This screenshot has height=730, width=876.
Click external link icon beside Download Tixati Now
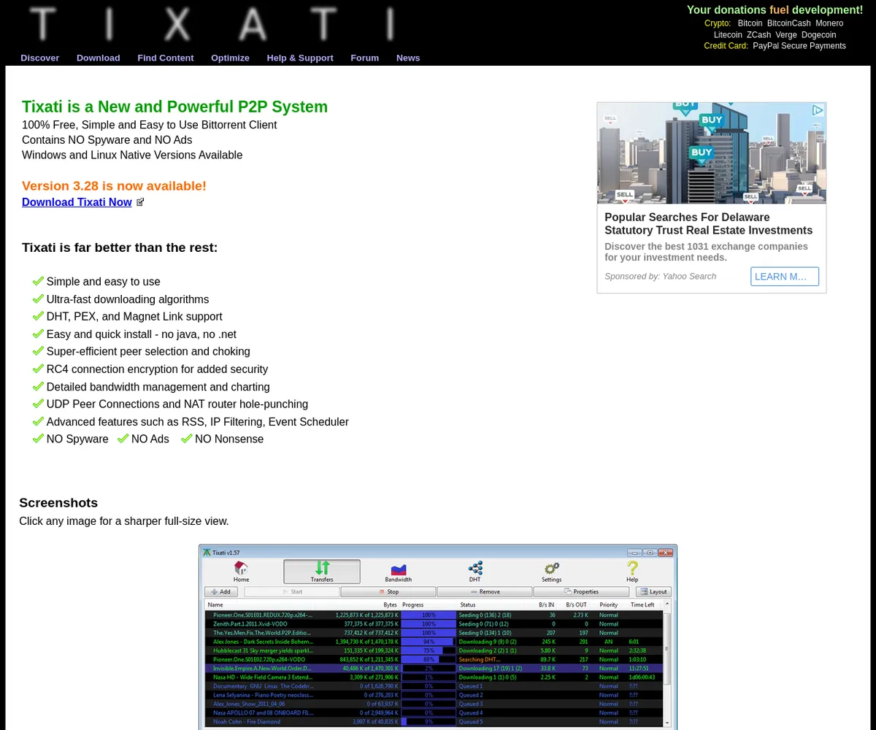coord(140,202)
